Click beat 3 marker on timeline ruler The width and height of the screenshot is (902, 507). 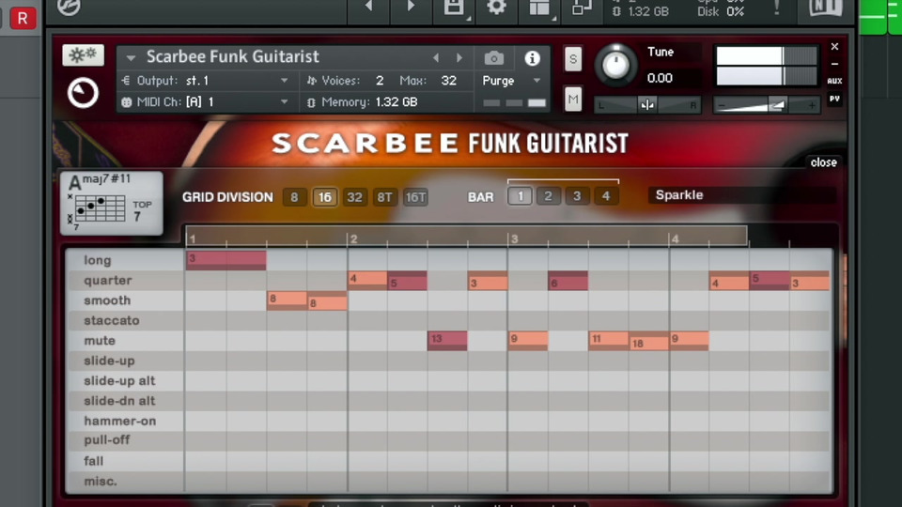(514, 238)
